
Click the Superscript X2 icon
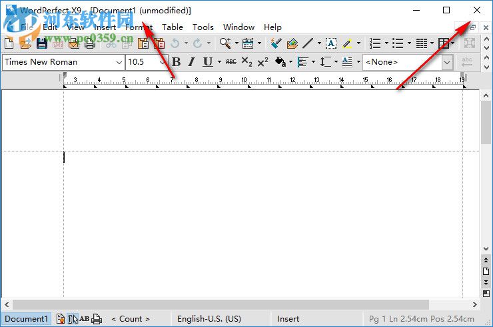pyautogui.click(x=262, y=62)
